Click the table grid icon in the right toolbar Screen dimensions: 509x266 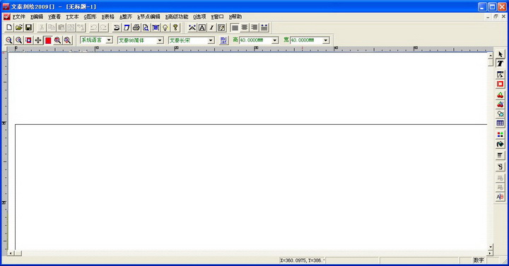(x=501, y=123)
